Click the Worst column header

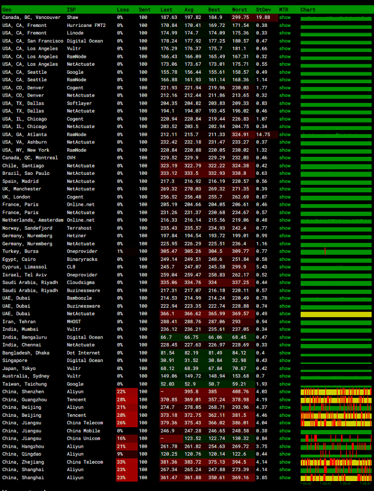239,9
